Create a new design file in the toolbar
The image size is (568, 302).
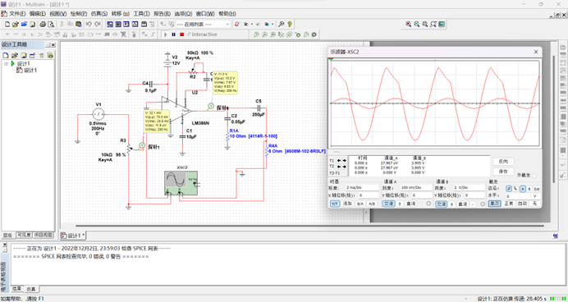click(7, 25)
